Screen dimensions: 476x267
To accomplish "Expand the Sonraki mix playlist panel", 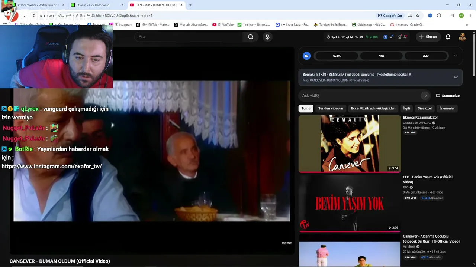I will coord(456,78).
